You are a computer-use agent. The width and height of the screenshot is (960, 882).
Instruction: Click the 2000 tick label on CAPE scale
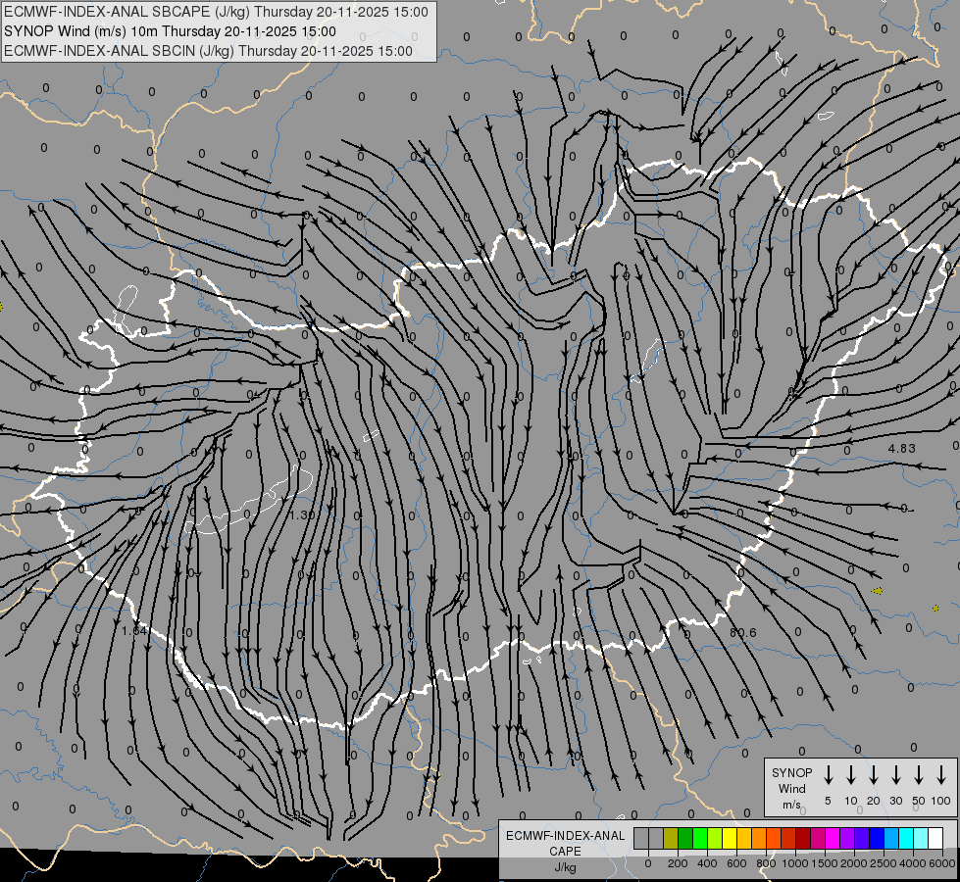click(854, 863)
